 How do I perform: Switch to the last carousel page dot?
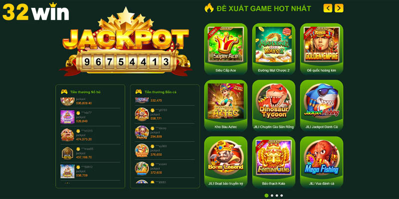(x=281, y=196)
